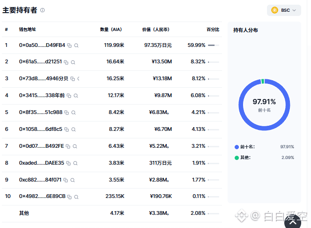Image resolution: width=311 pixels, height=228 pixels.
Task: Click the 数量 (AIA) column header
Action: coord(111,30)
